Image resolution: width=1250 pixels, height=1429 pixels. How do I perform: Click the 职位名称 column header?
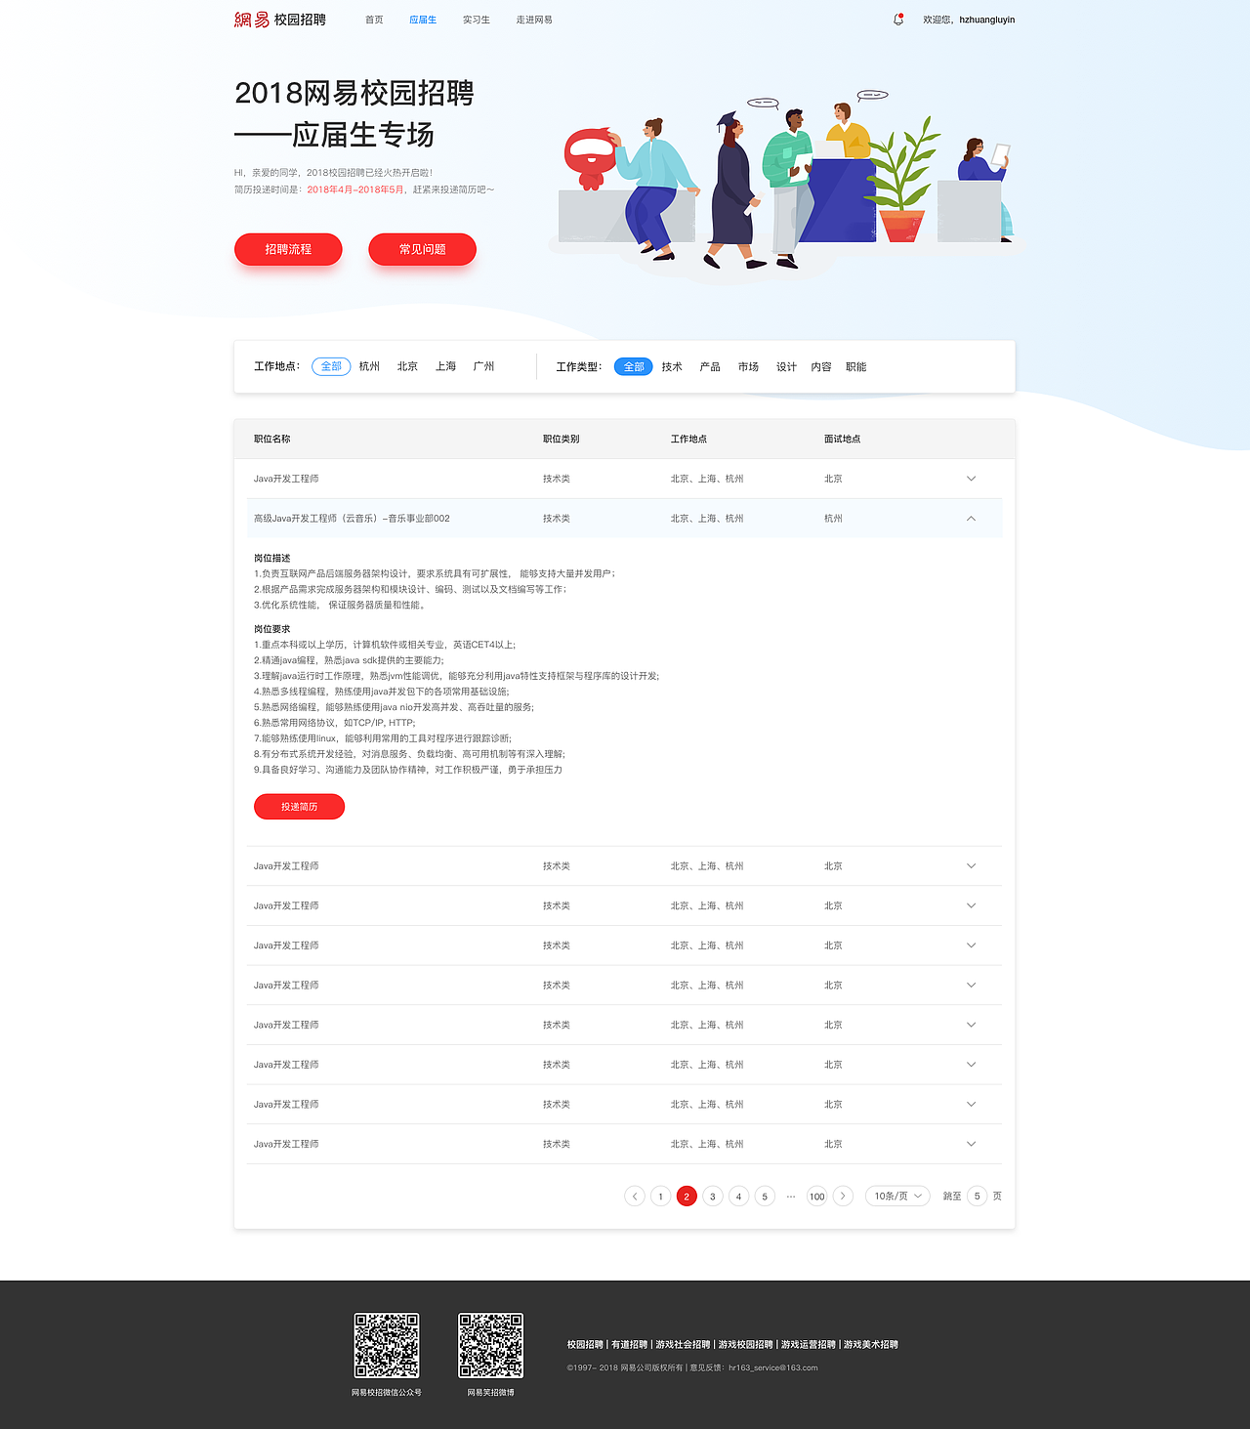(272, 440)
